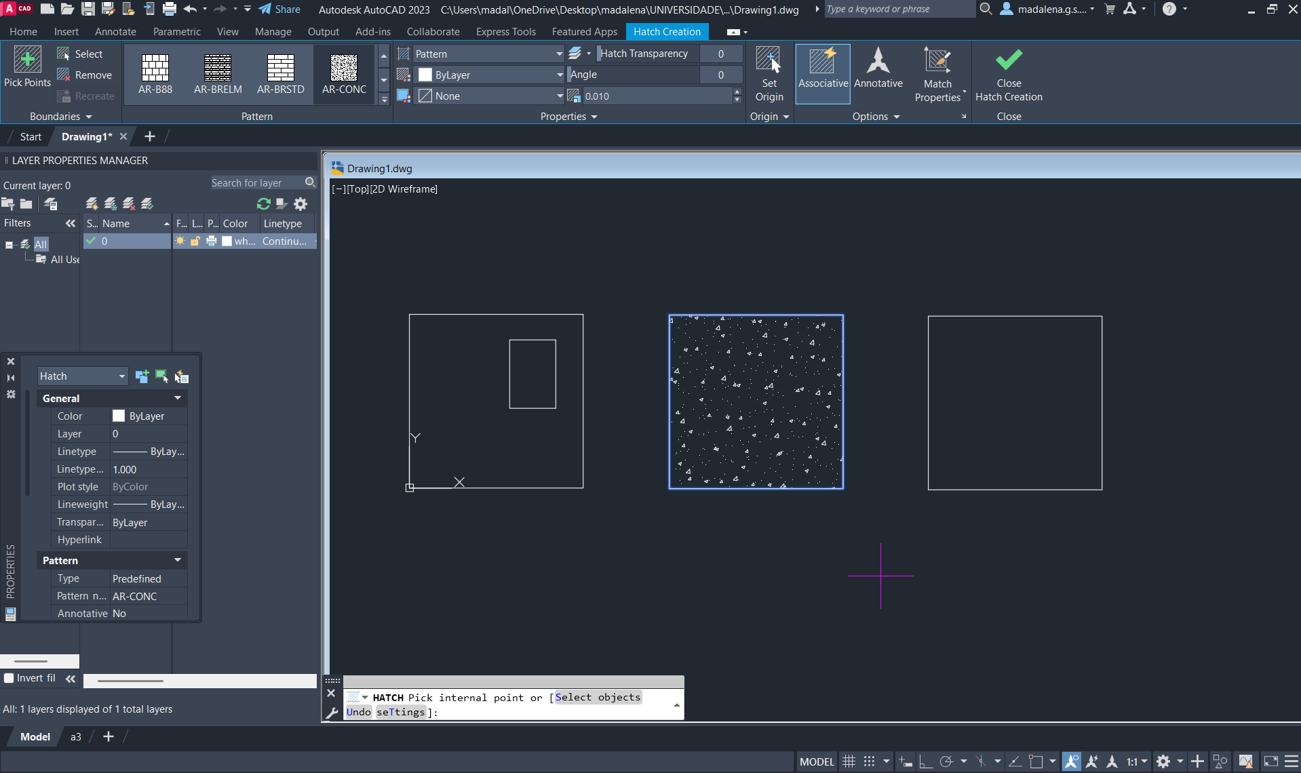Click the Pick Points hatch boundary icon
Screen dimensions: 1301x773
coord(27,66)
